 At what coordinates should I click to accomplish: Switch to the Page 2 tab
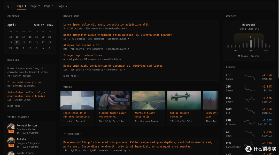[35, 6]
